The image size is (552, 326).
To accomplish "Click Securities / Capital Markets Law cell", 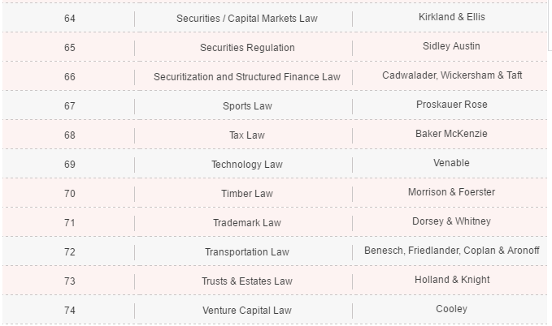I will 246,18.
